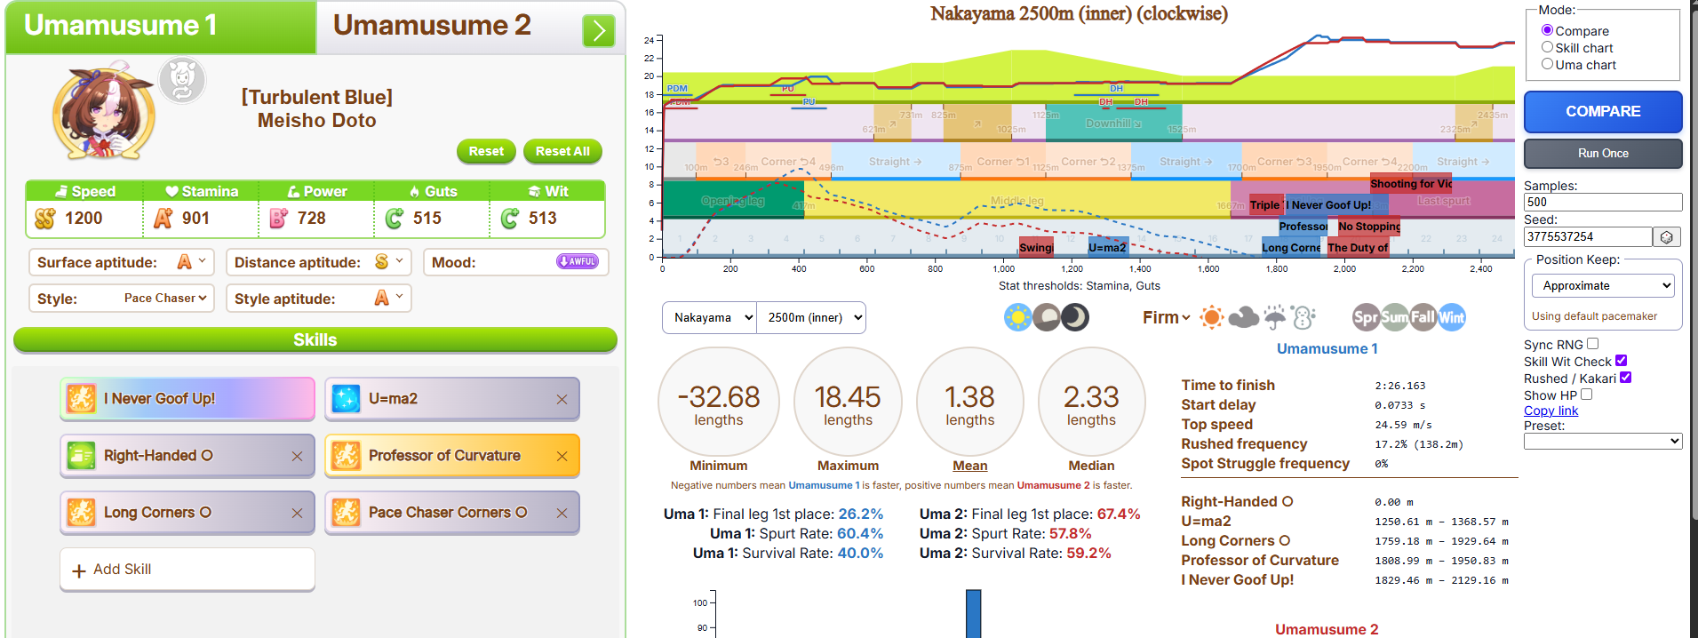Click the Long Corners skill icon
This screenshot has width=1698, height=638.
coord(81,512)
